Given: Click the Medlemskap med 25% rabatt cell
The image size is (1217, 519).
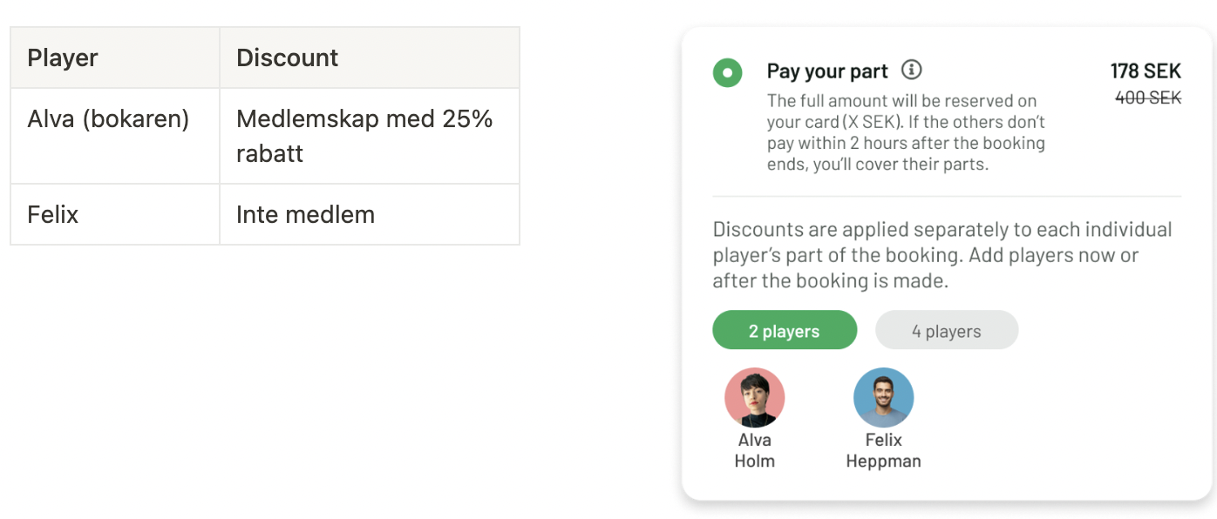Looking at the screenshot, I should point(364,136).
